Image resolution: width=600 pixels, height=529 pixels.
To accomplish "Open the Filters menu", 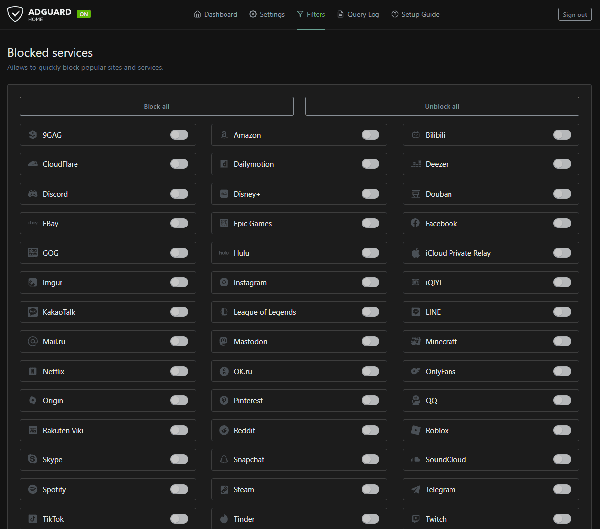I will pyautogui.click(x=311, y=14).
